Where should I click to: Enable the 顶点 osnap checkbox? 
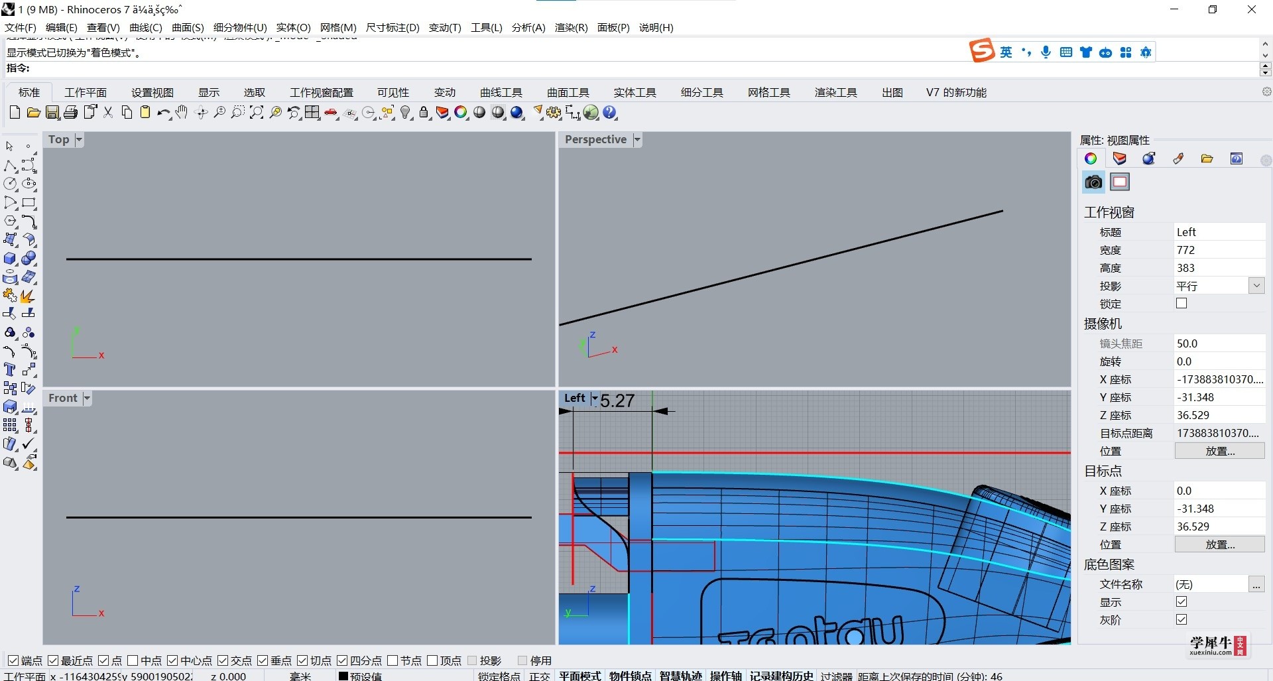(x=432, y=660)
